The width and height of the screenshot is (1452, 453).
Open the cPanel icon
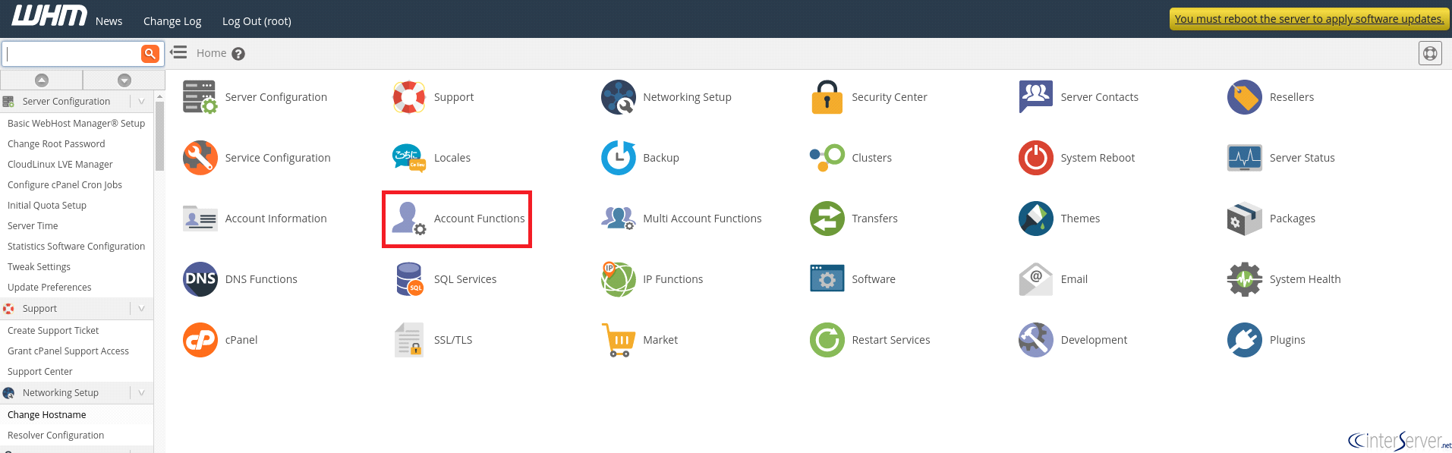pos(200,340)
